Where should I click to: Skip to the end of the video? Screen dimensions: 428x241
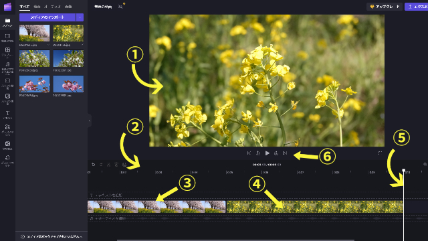tap(285, 153)
